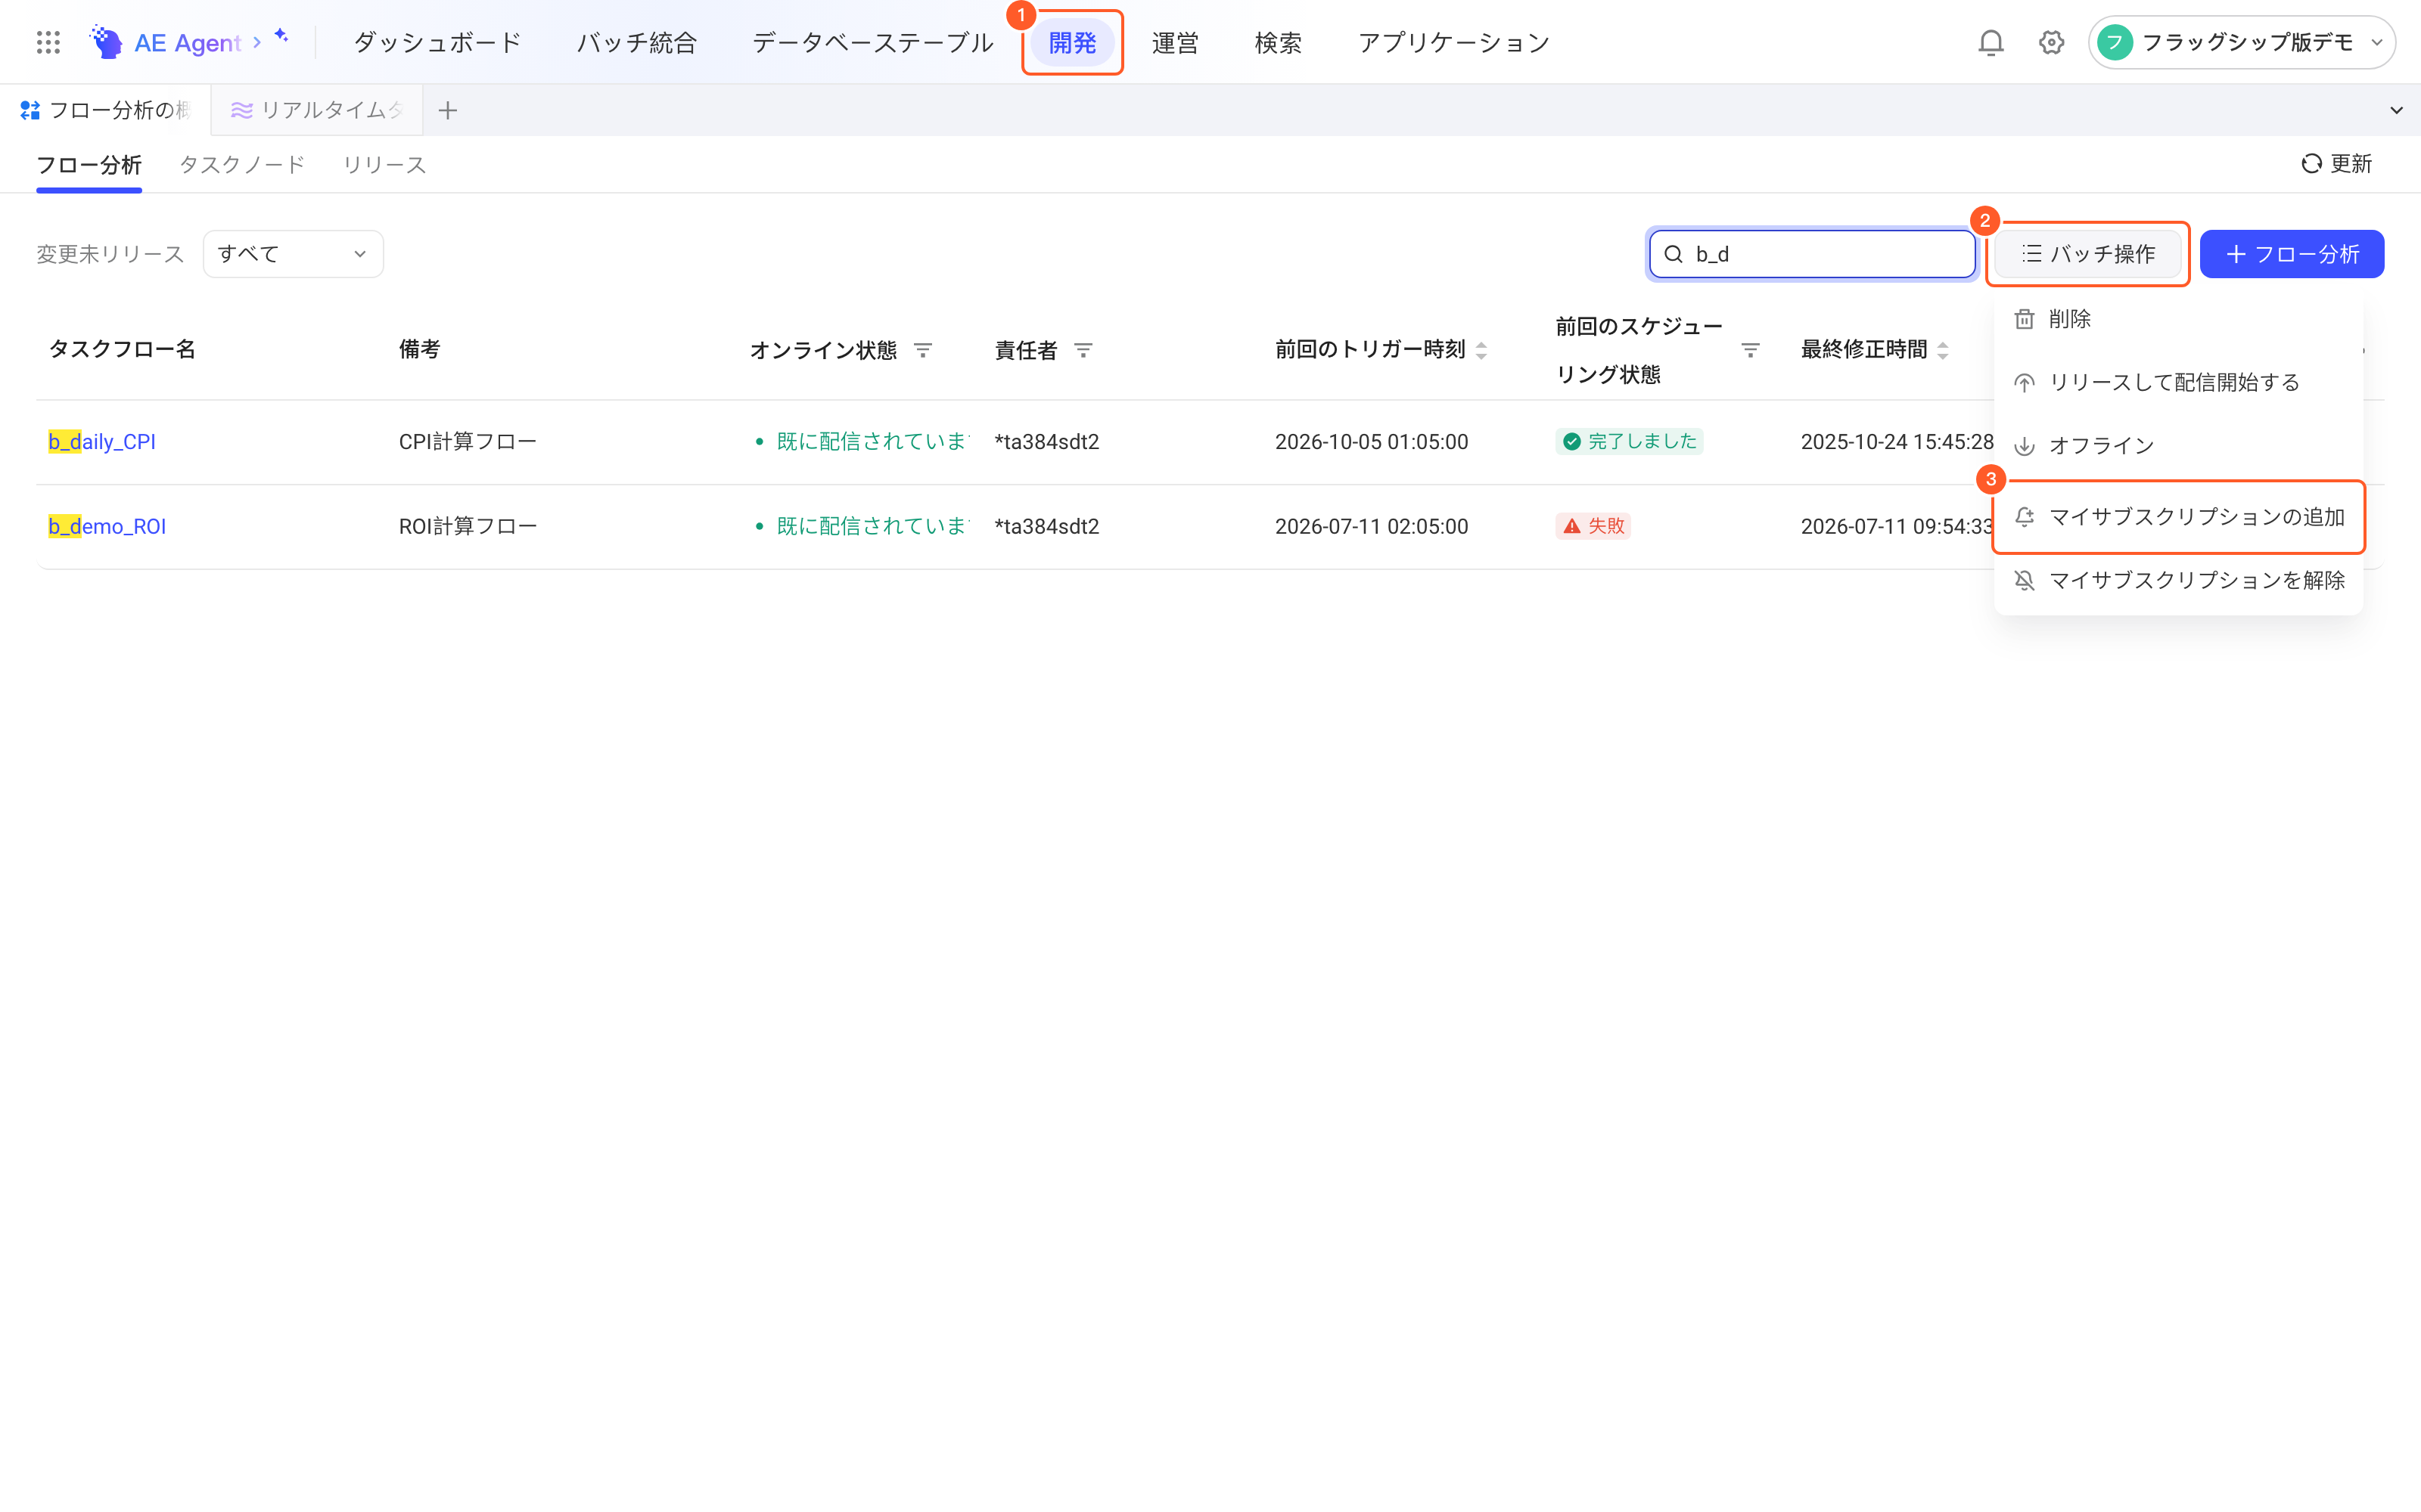This screenshot has width=2421, height=1512.
Task: Open 運営 nav item
Action: coord(1176,42)
